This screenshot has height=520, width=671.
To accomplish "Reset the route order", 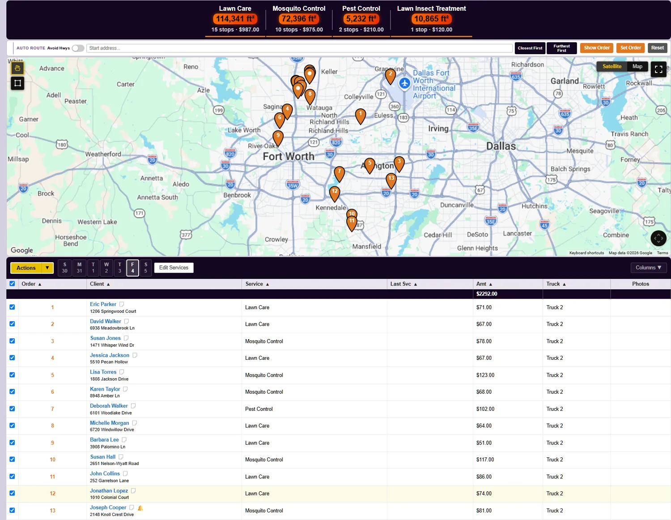I will pos(658,48).
